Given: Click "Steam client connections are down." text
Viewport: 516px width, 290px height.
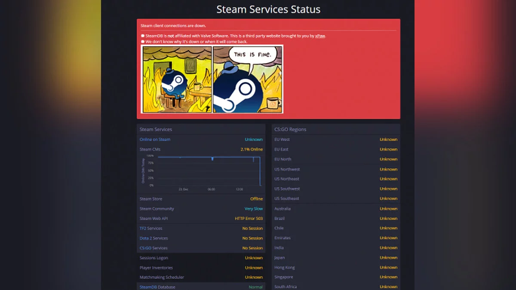Looking at the screenshot, I should point(173,26).
